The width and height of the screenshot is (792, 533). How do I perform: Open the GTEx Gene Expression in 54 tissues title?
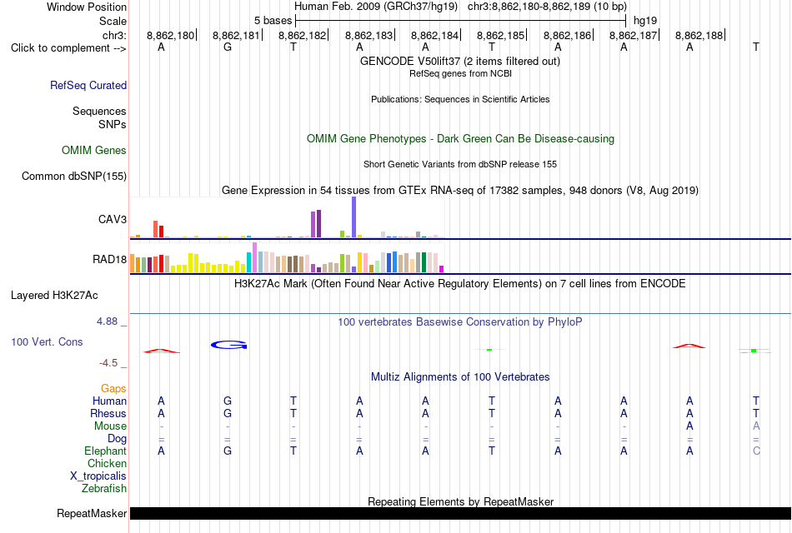(460, 190)
